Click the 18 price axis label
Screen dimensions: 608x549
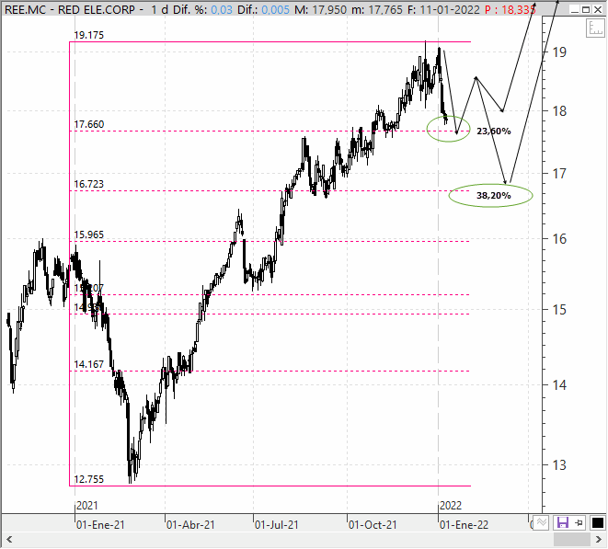coord(559,111)
